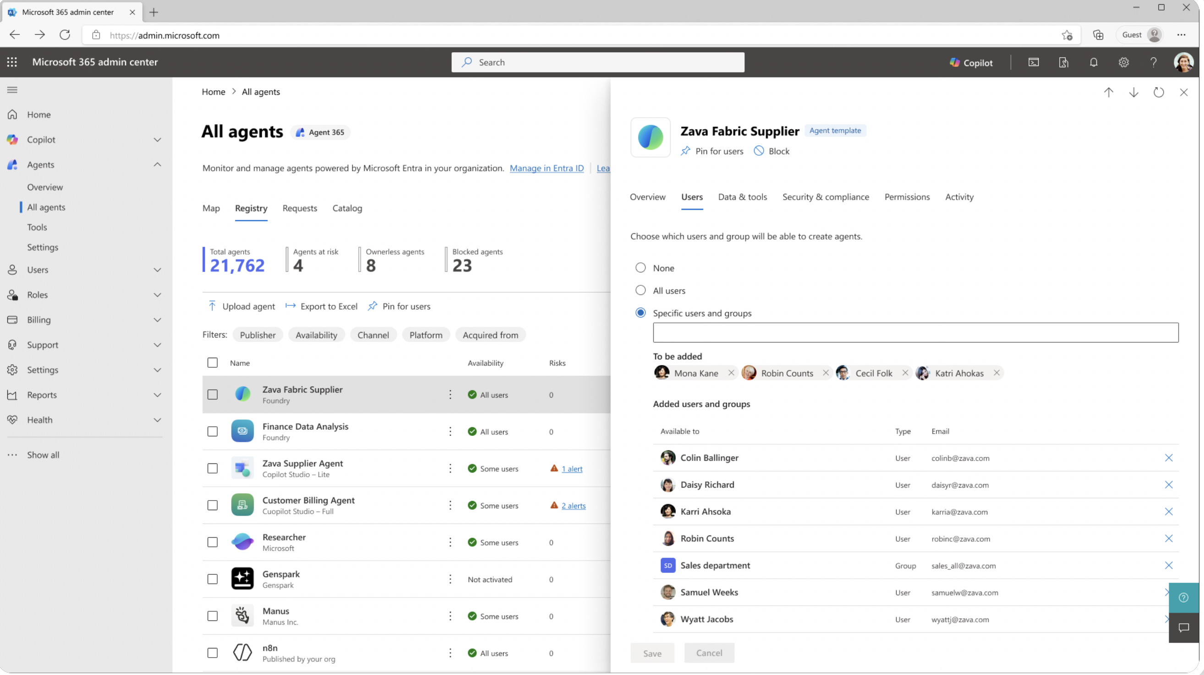Screen dimensions: 1204x675
Task: Click the Cancel button
Action: pos(709,653)
